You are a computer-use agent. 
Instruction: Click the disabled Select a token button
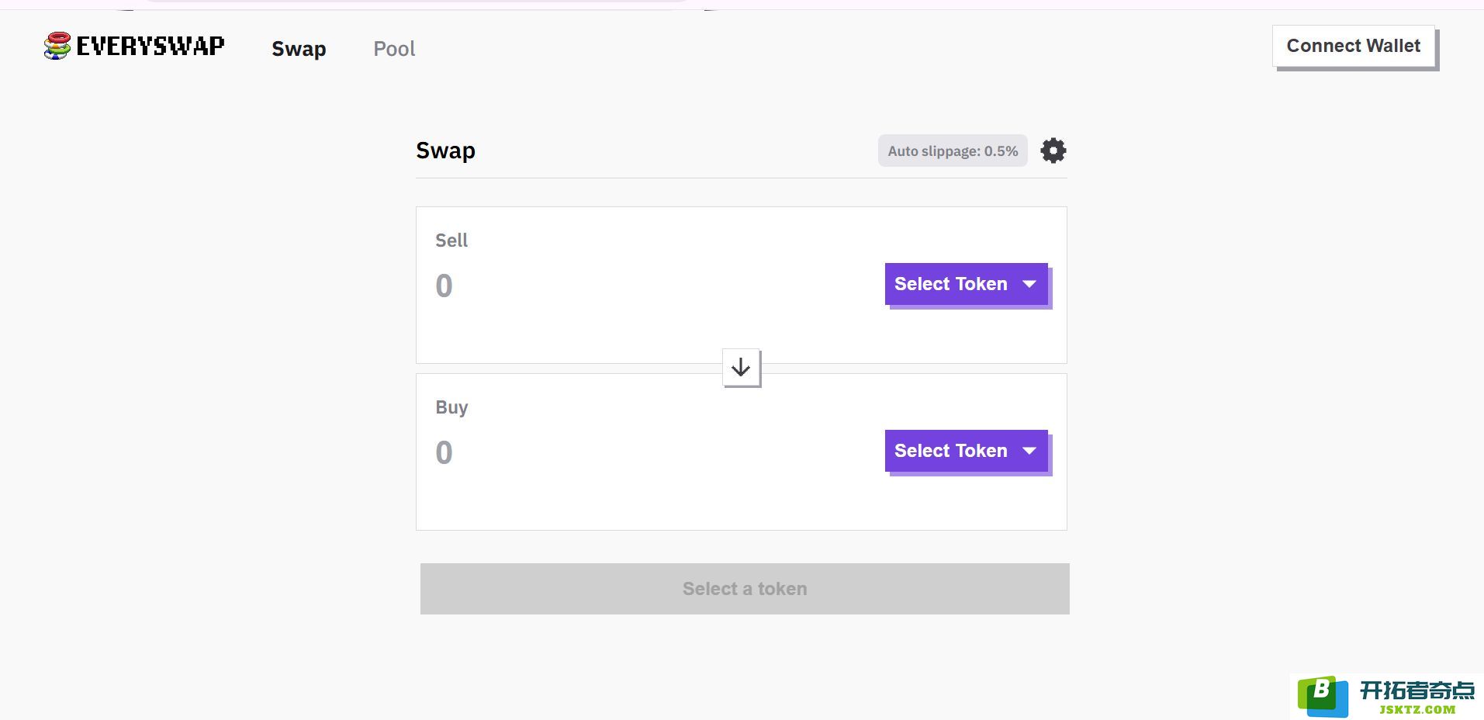coord(745,589)
